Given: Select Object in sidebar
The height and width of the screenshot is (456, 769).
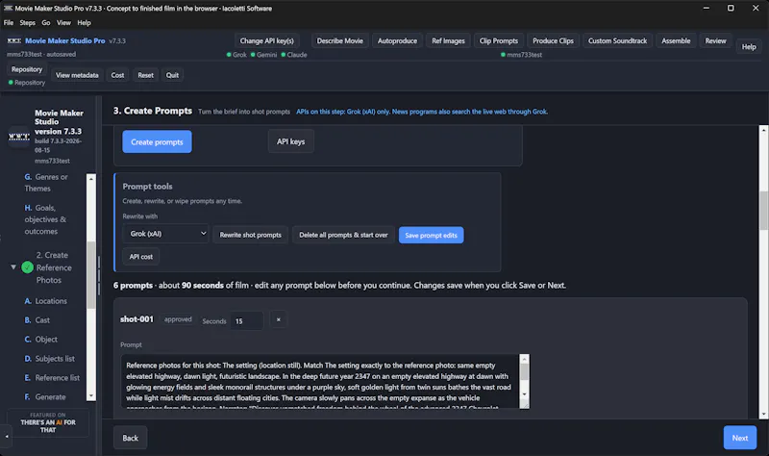Looking at the screenshot, I should point(40,340).
